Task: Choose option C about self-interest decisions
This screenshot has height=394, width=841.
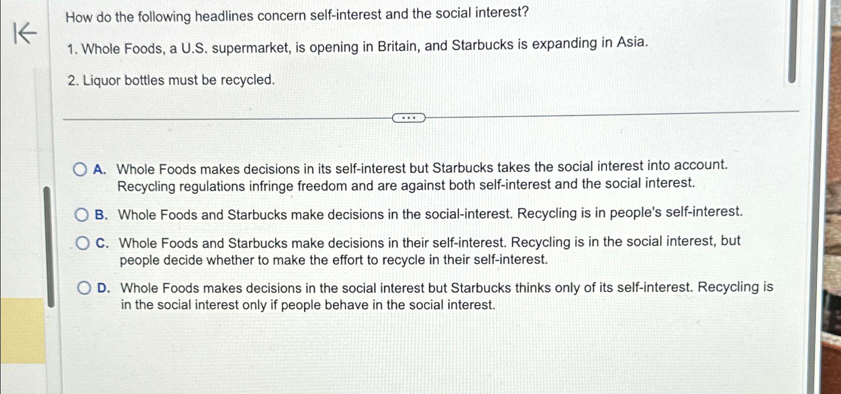Action: [x=82, y=243]
